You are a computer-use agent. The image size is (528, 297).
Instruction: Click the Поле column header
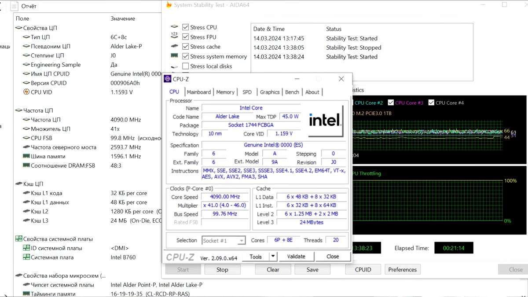[22, 18]
